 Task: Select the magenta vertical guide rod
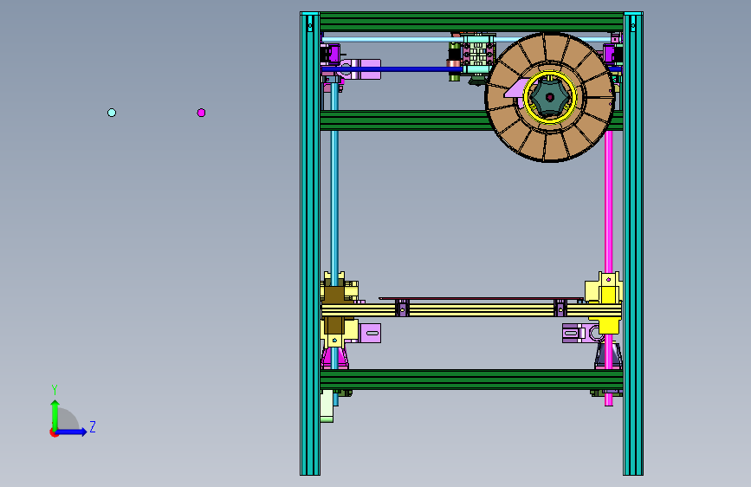[x=609, y=201]
